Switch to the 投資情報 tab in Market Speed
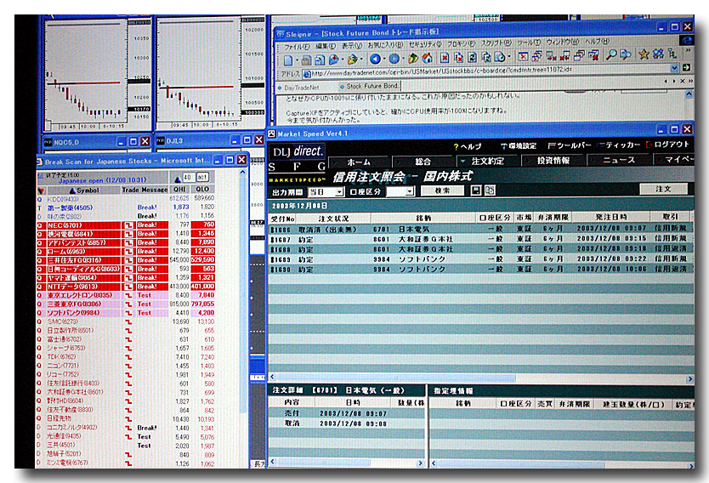This screenshot has height=483, width=709. tap(553, 161)
